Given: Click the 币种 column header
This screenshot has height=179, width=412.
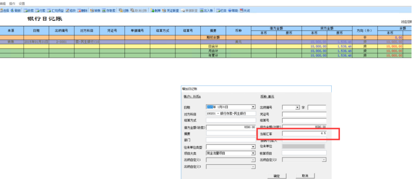Looking at the screenshot, I should pos(238,30).
